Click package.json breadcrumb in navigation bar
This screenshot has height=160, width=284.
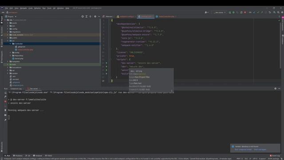point(12,12)
